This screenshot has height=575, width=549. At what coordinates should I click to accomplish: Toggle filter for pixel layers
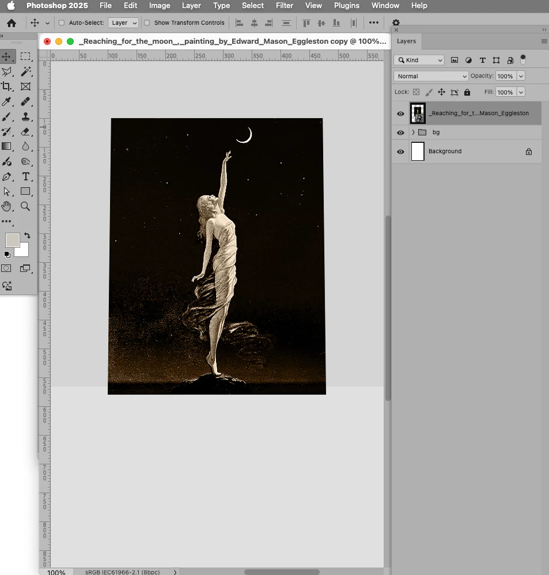coord(455,60)
